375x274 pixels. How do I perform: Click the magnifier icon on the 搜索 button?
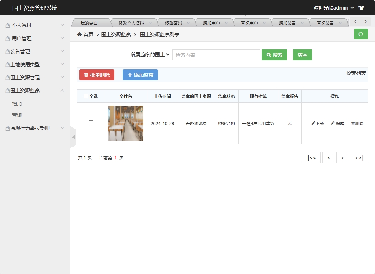pyautogui.click(x=269, y=55)
